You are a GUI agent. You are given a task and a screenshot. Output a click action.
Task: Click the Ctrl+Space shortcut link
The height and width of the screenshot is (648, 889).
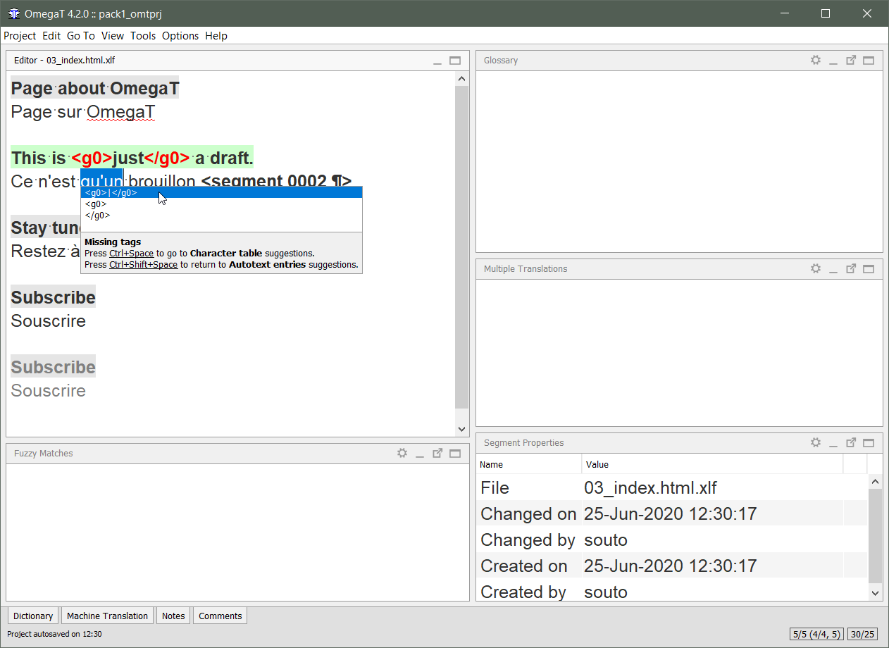131,254
